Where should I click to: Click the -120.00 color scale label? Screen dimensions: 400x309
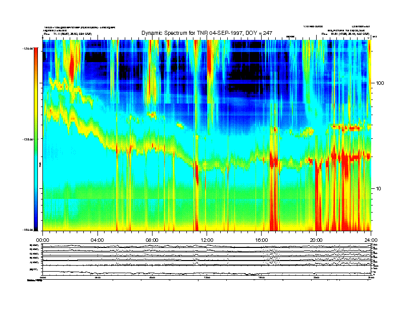click(x=28, y=48)
